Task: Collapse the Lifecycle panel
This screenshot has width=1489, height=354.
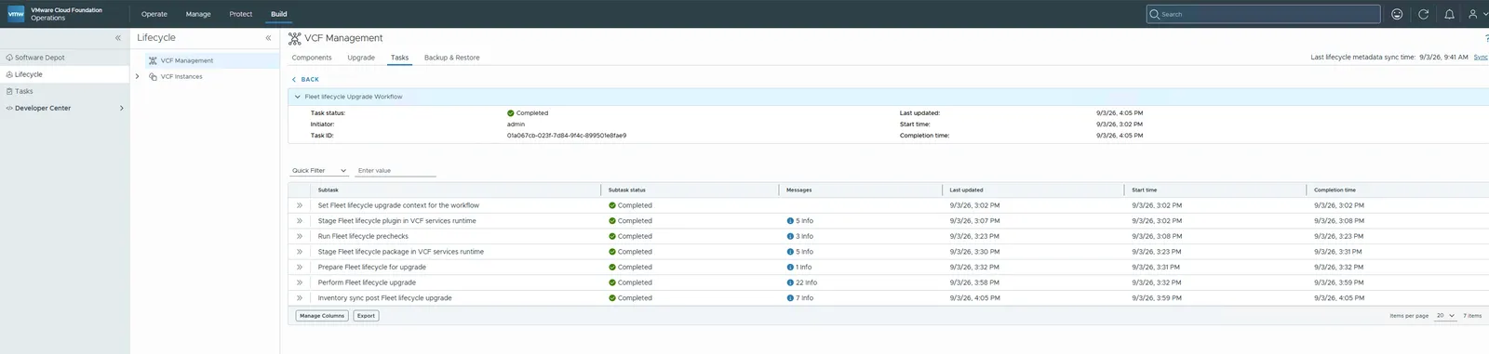Action: 268,38
